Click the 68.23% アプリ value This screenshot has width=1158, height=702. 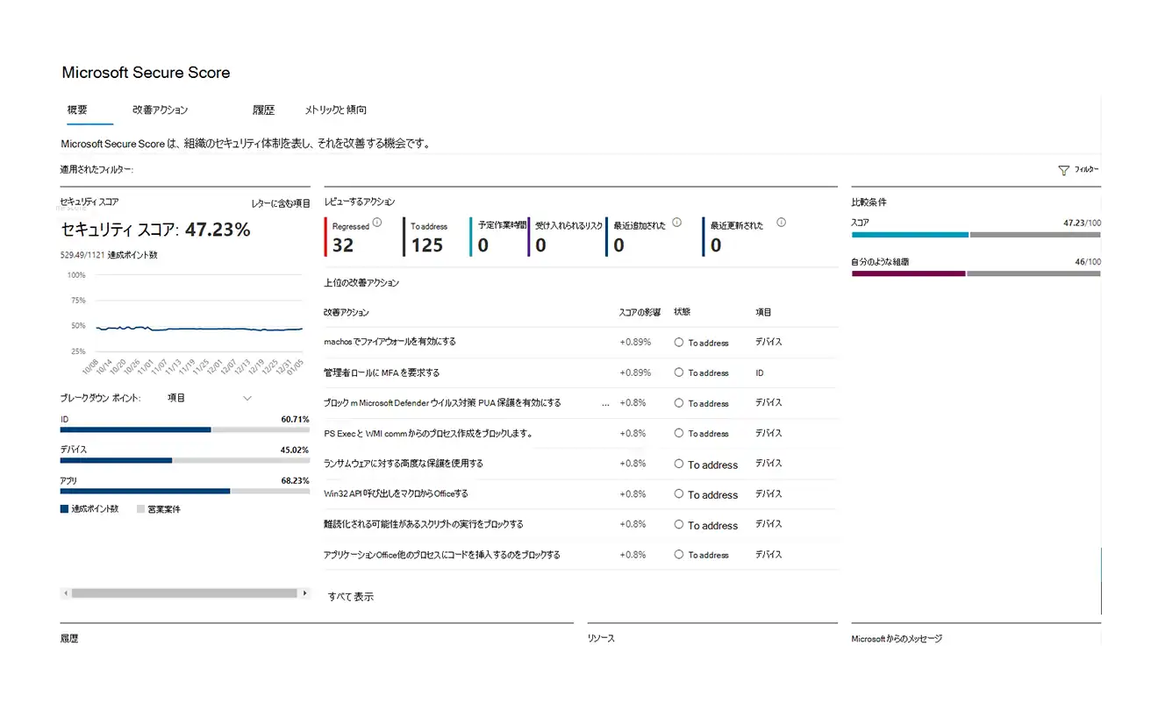[x=295, y=480]
